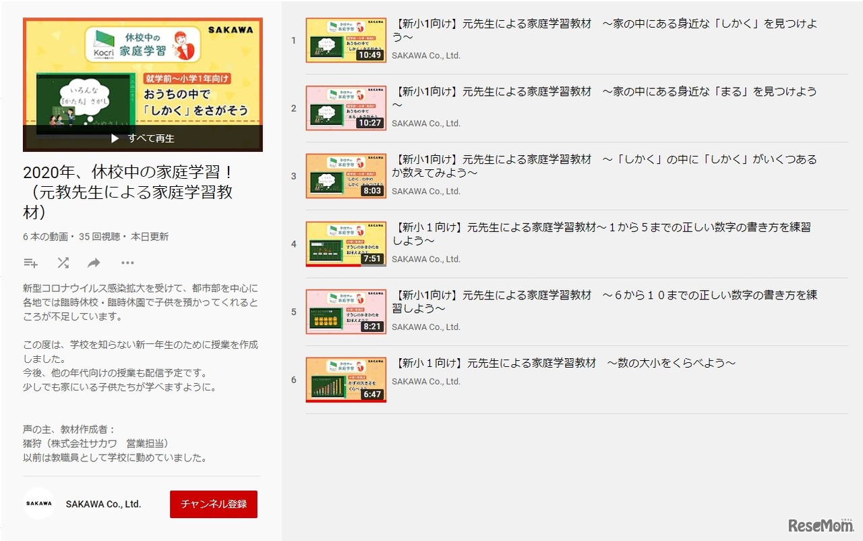The height and width of the screenshot is (541, 863).
Task: Activate the shuffle playback icon
Action: (63, 262)
